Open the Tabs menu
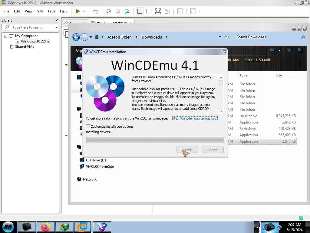 click(51, 11)
